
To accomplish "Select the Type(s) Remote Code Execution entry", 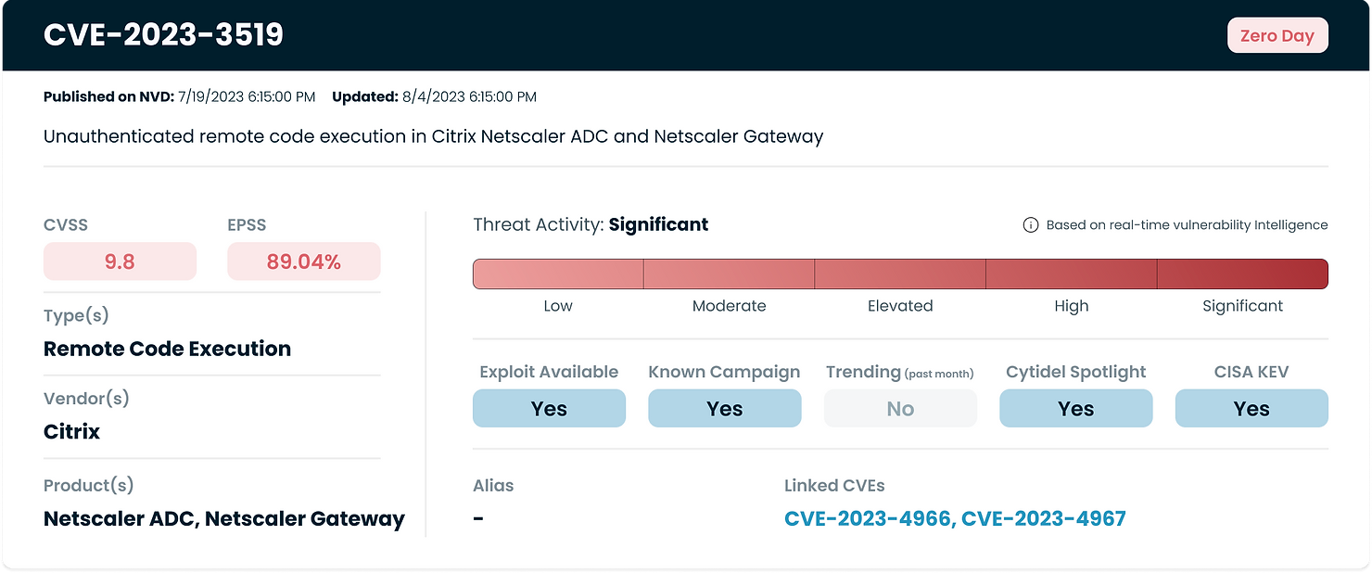I will click(x=167, y=349).
